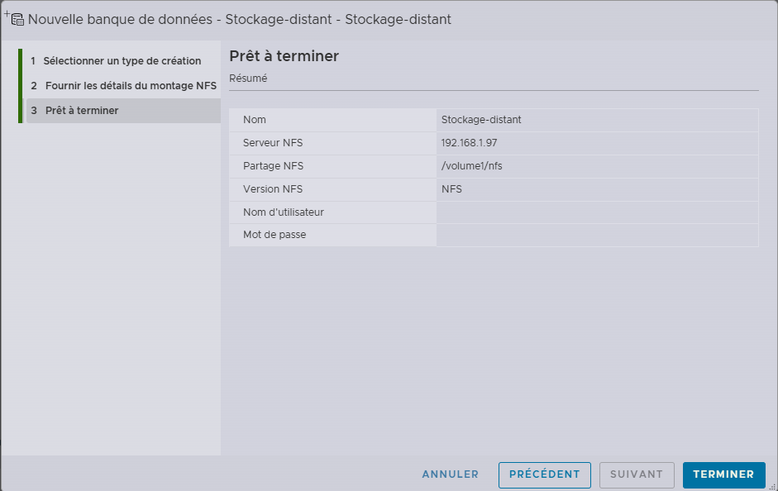Viewport: 778px width, 491px height.
Task: Click the Mot de passe label
Action: 274,235
